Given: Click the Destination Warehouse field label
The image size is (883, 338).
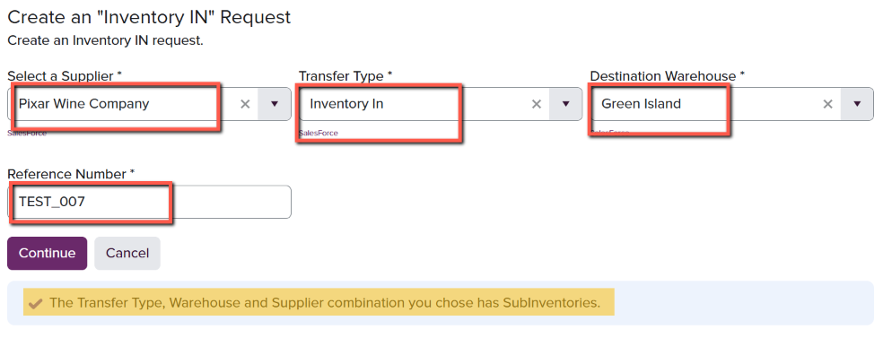Looking at the screenshot, I should pos(668,76).
